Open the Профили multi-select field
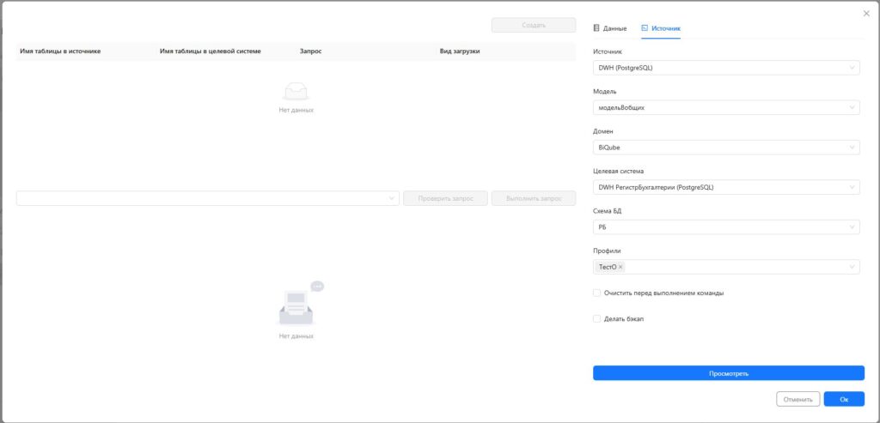This screenshot has width=880, height=423. [x=726, y=267]
